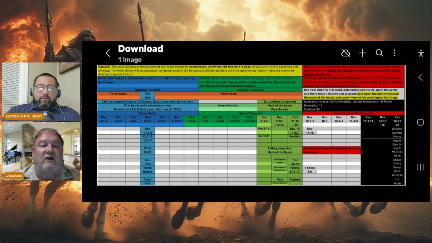Click the 'Rapture' cell
This screenshot has width=432, height=243.
click(x=295, y=180)
